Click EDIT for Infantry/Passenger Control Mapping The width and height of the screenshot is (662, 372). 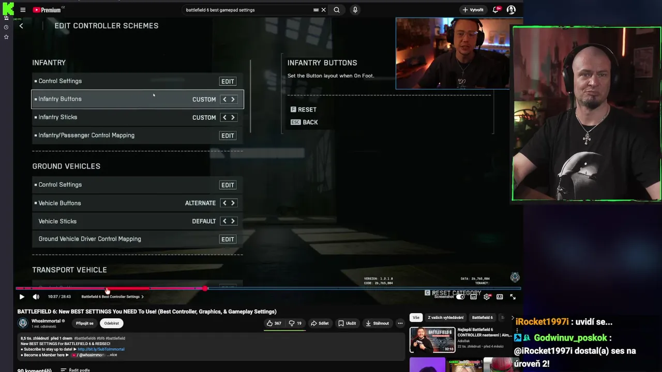click(x=228, y=135)
